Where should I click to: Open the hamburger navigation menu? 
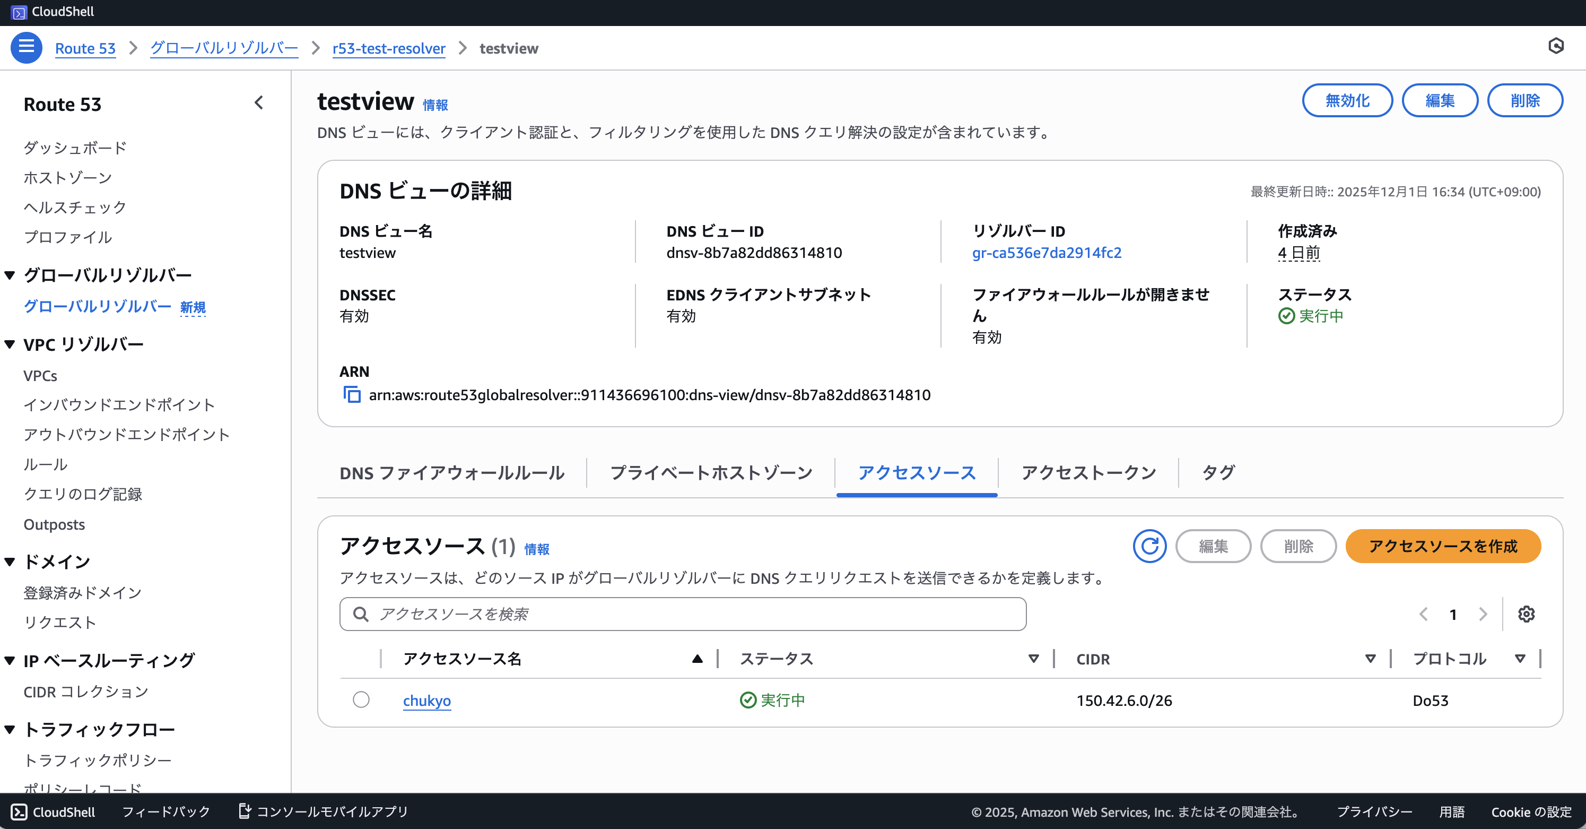pos(27,47)
